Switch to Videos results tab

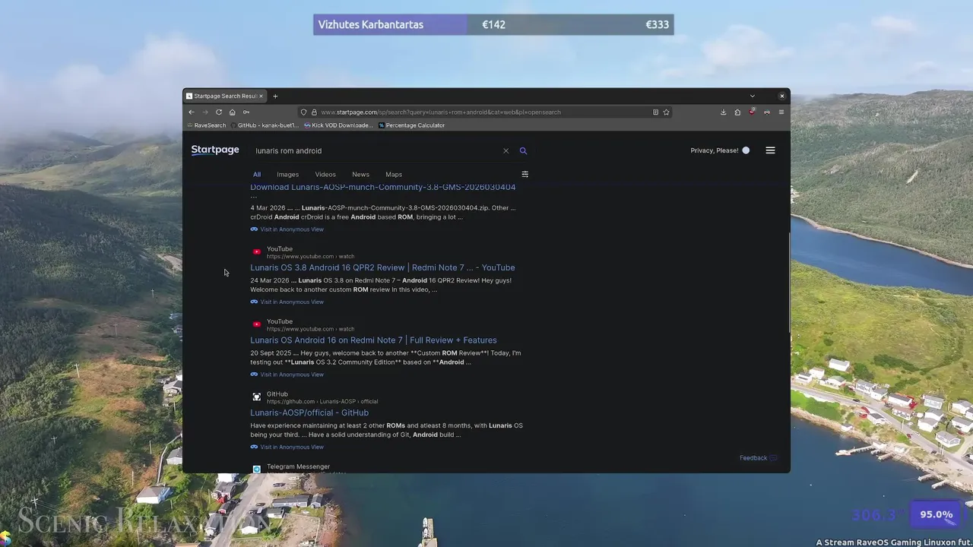tap(325, 174)
